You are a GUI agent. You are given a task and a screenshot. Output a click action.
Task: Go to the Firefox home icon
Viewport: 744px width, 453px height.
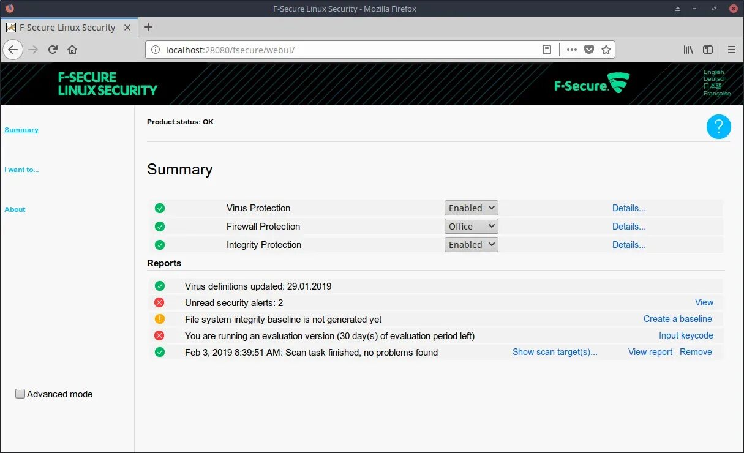pos(72,50)
